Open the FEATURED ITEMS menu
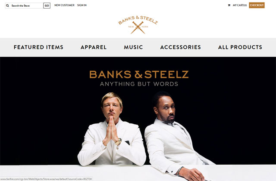Image resolution: width=276 pixels, height=181 pixels. pyautogui.click(x=38, y=47)
